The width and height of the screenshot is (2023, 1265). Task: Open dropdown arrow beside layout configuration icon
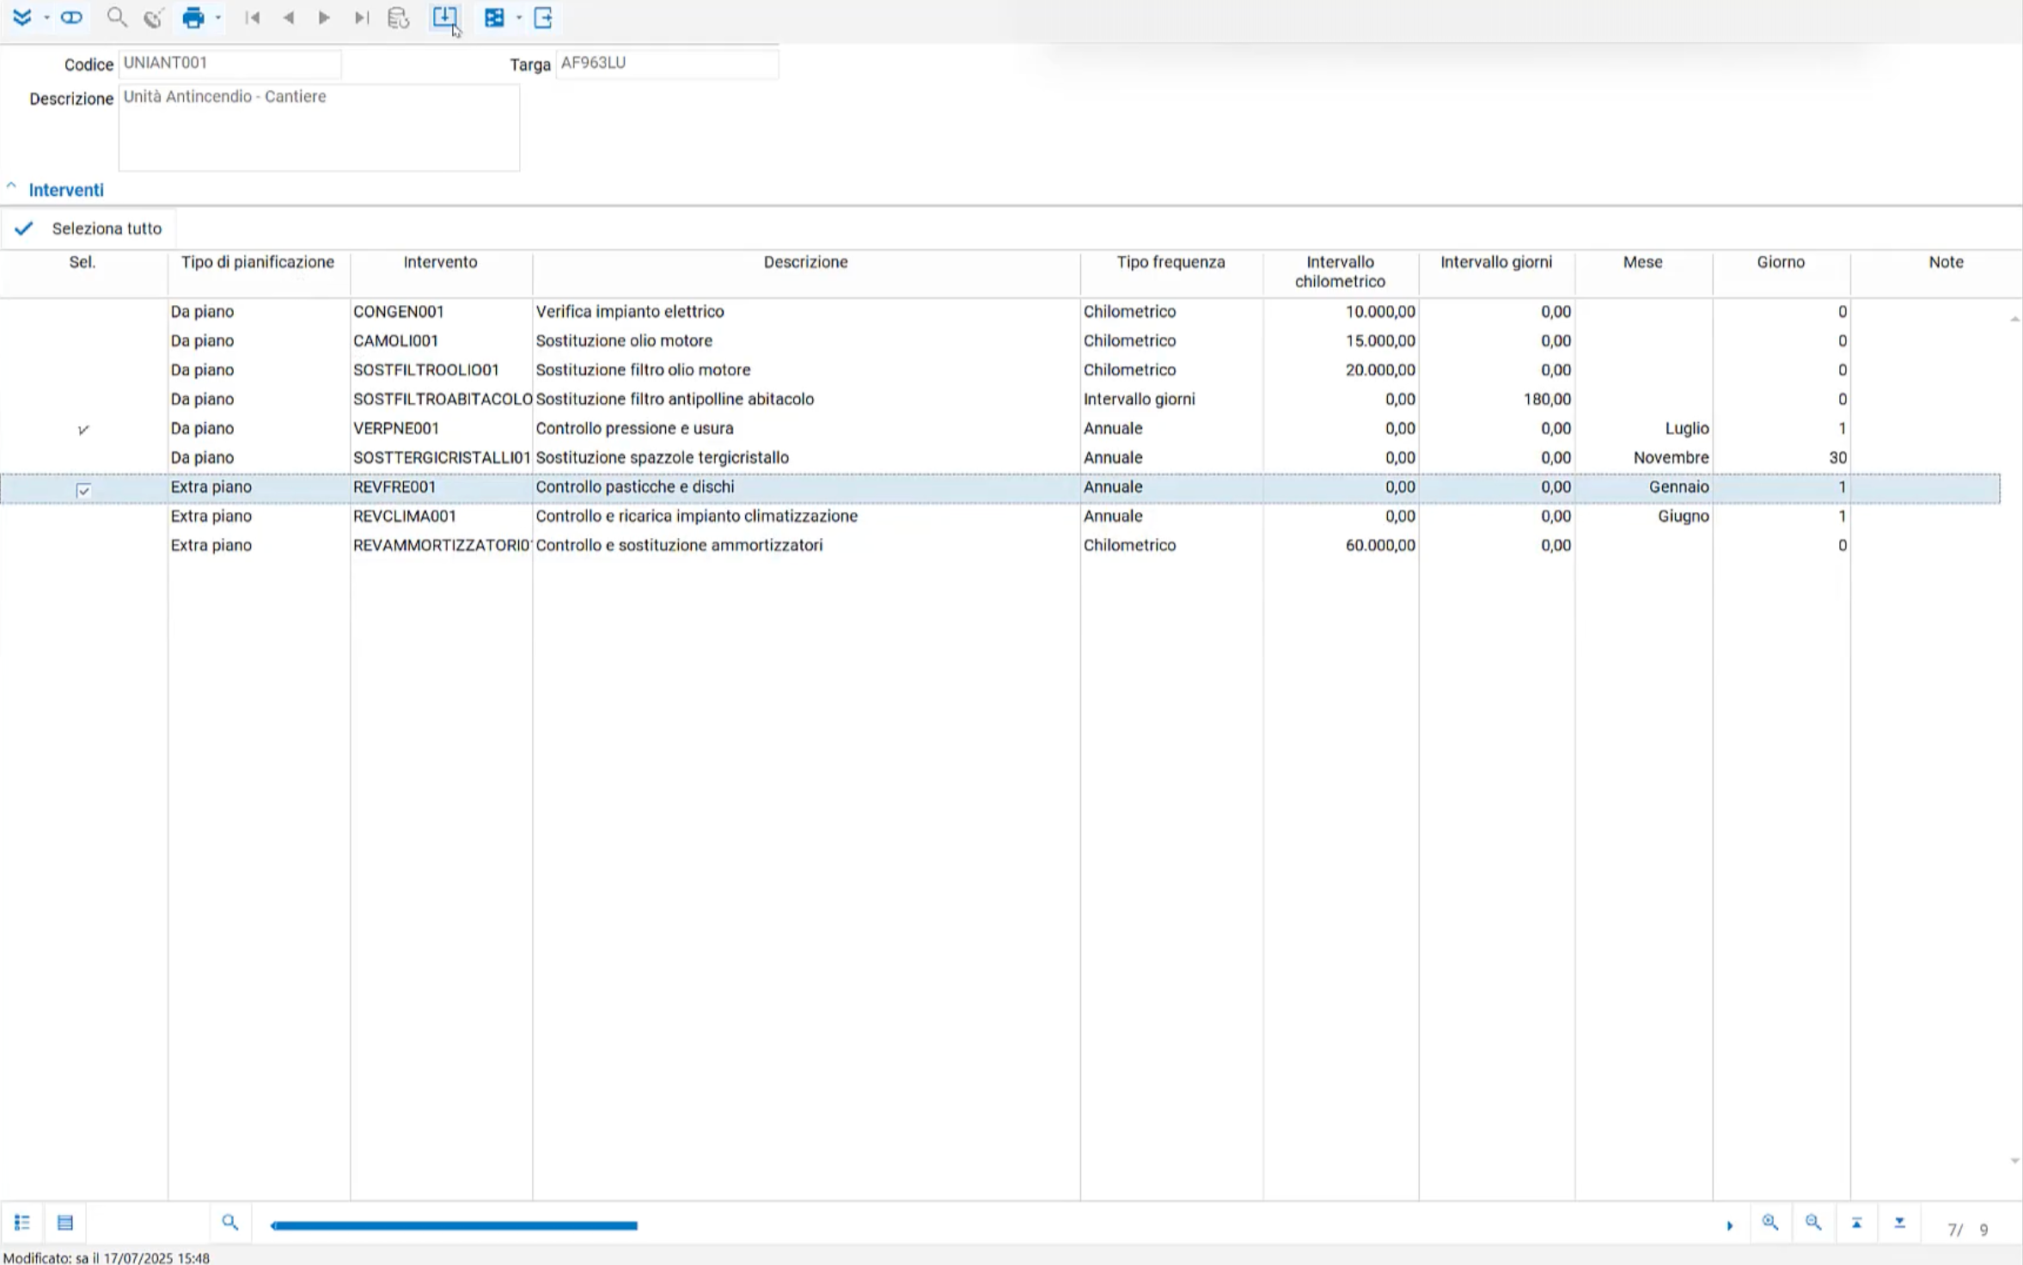click(x=519, y=18)
